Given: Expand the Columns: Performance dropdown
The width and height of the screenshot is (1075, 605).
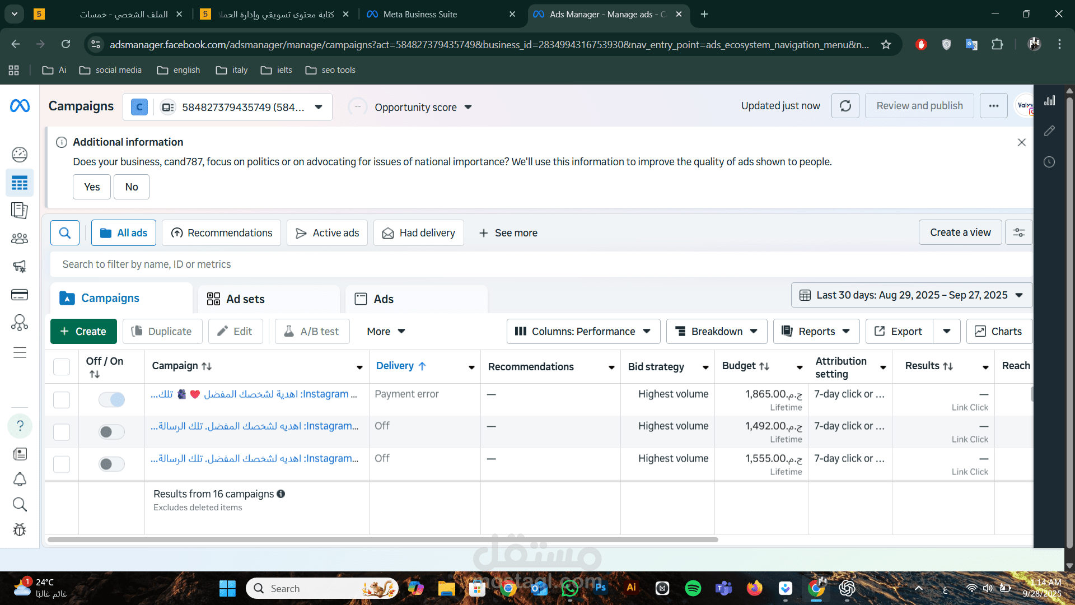Looking at the screenshot, I should click(583, 332).
